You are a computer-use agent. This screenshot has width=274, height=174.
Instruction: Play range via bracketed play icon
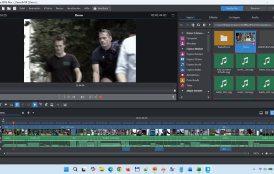click(x=91, y=97)
